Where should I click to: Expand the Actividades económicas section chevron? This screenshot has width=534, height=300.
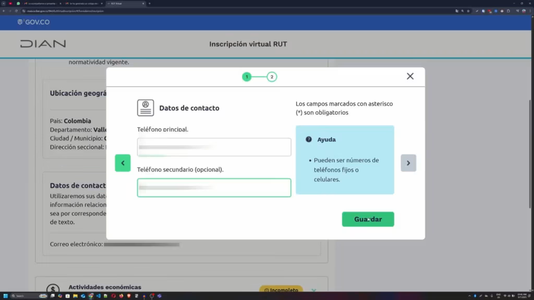[313, 290]
